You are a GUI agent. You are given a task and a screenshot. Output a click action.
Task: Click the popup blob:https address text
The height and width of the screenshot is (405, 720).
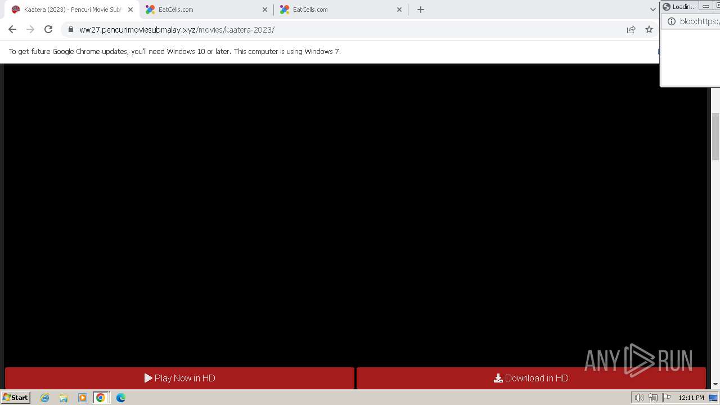[699, 21]
